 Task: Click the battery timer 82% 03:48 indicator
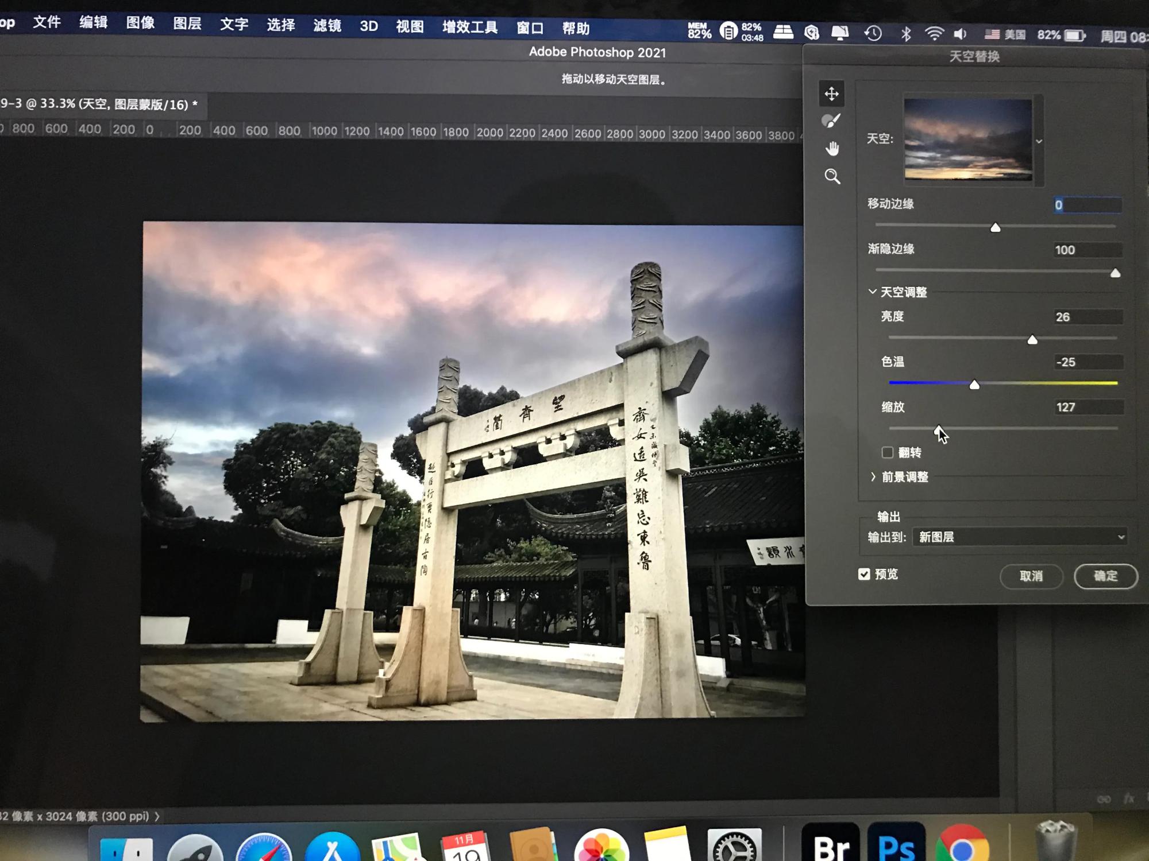tap(742, 32)
